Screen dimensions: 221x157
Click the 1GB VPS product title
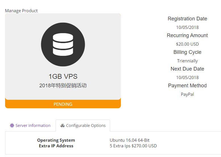tap(63, 77)
